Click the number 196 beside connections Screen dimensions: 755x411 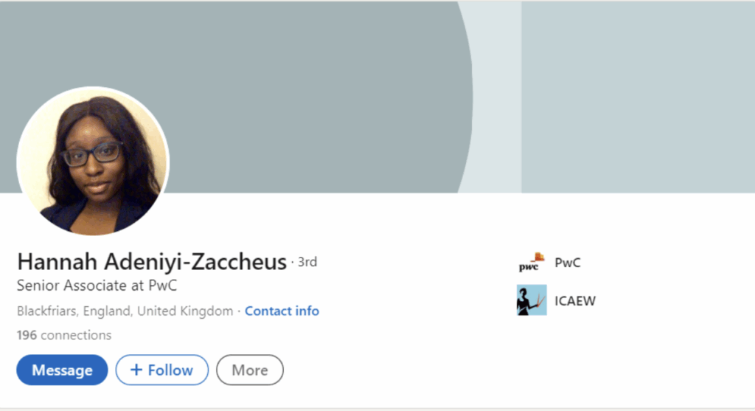coord(27,336)
